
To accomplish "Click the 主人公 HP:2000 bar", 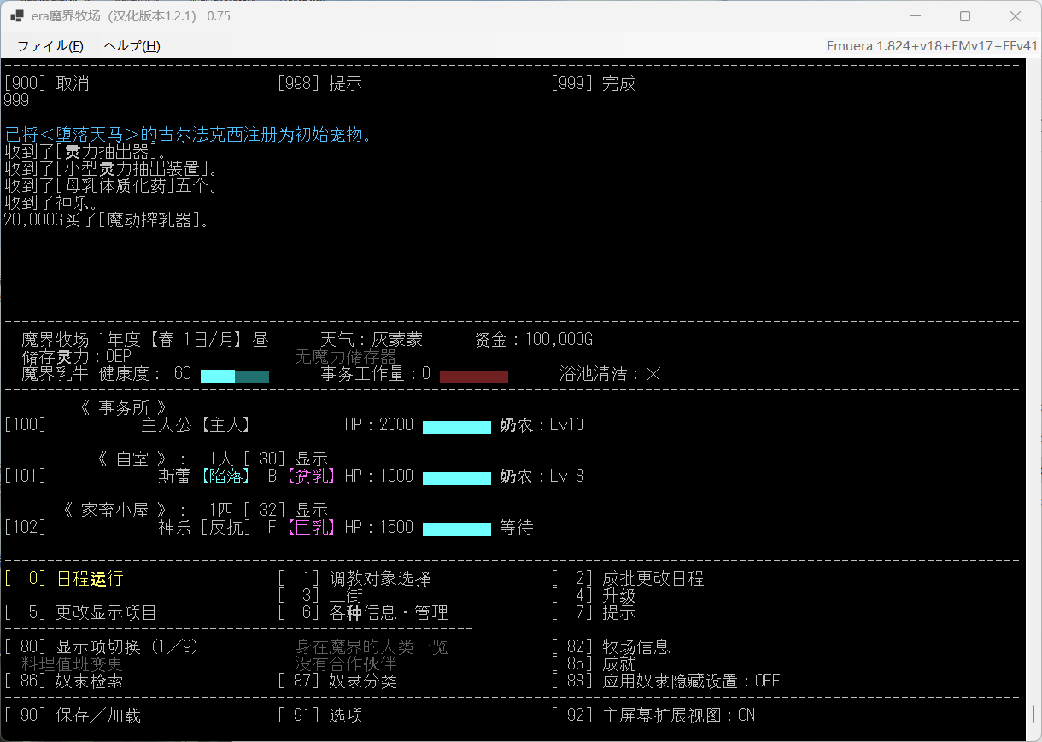I will click(457, 427).
